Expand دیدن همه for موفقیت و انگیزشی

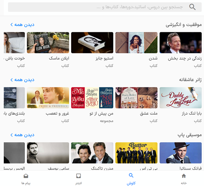coord(22,25)
